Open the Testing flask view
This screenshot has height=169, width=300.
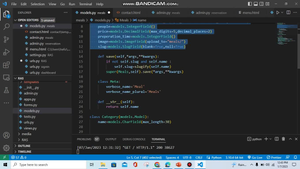[x=6, y=90]
